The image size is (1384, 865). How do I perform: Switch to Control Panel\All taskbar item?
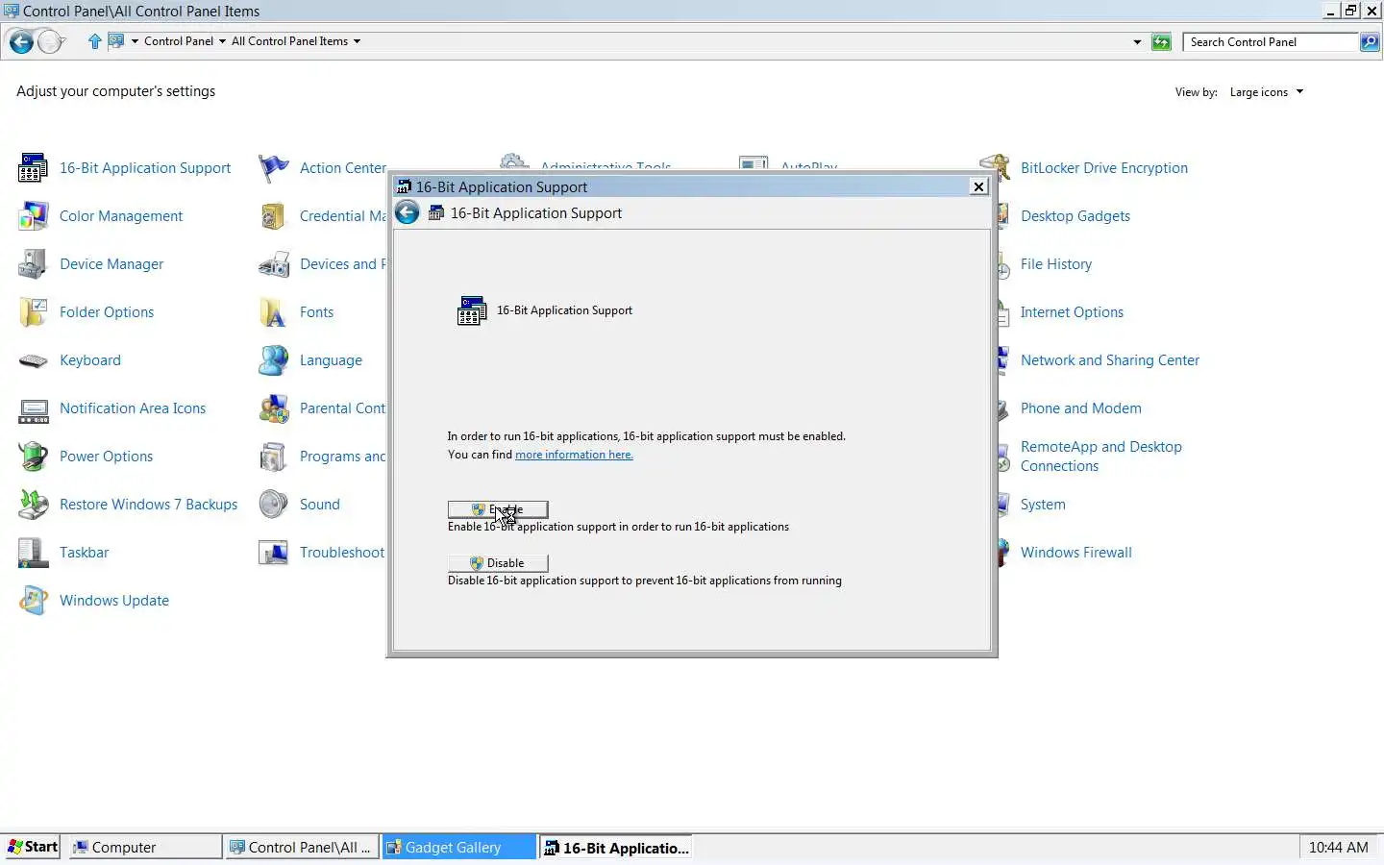point(302,847)
